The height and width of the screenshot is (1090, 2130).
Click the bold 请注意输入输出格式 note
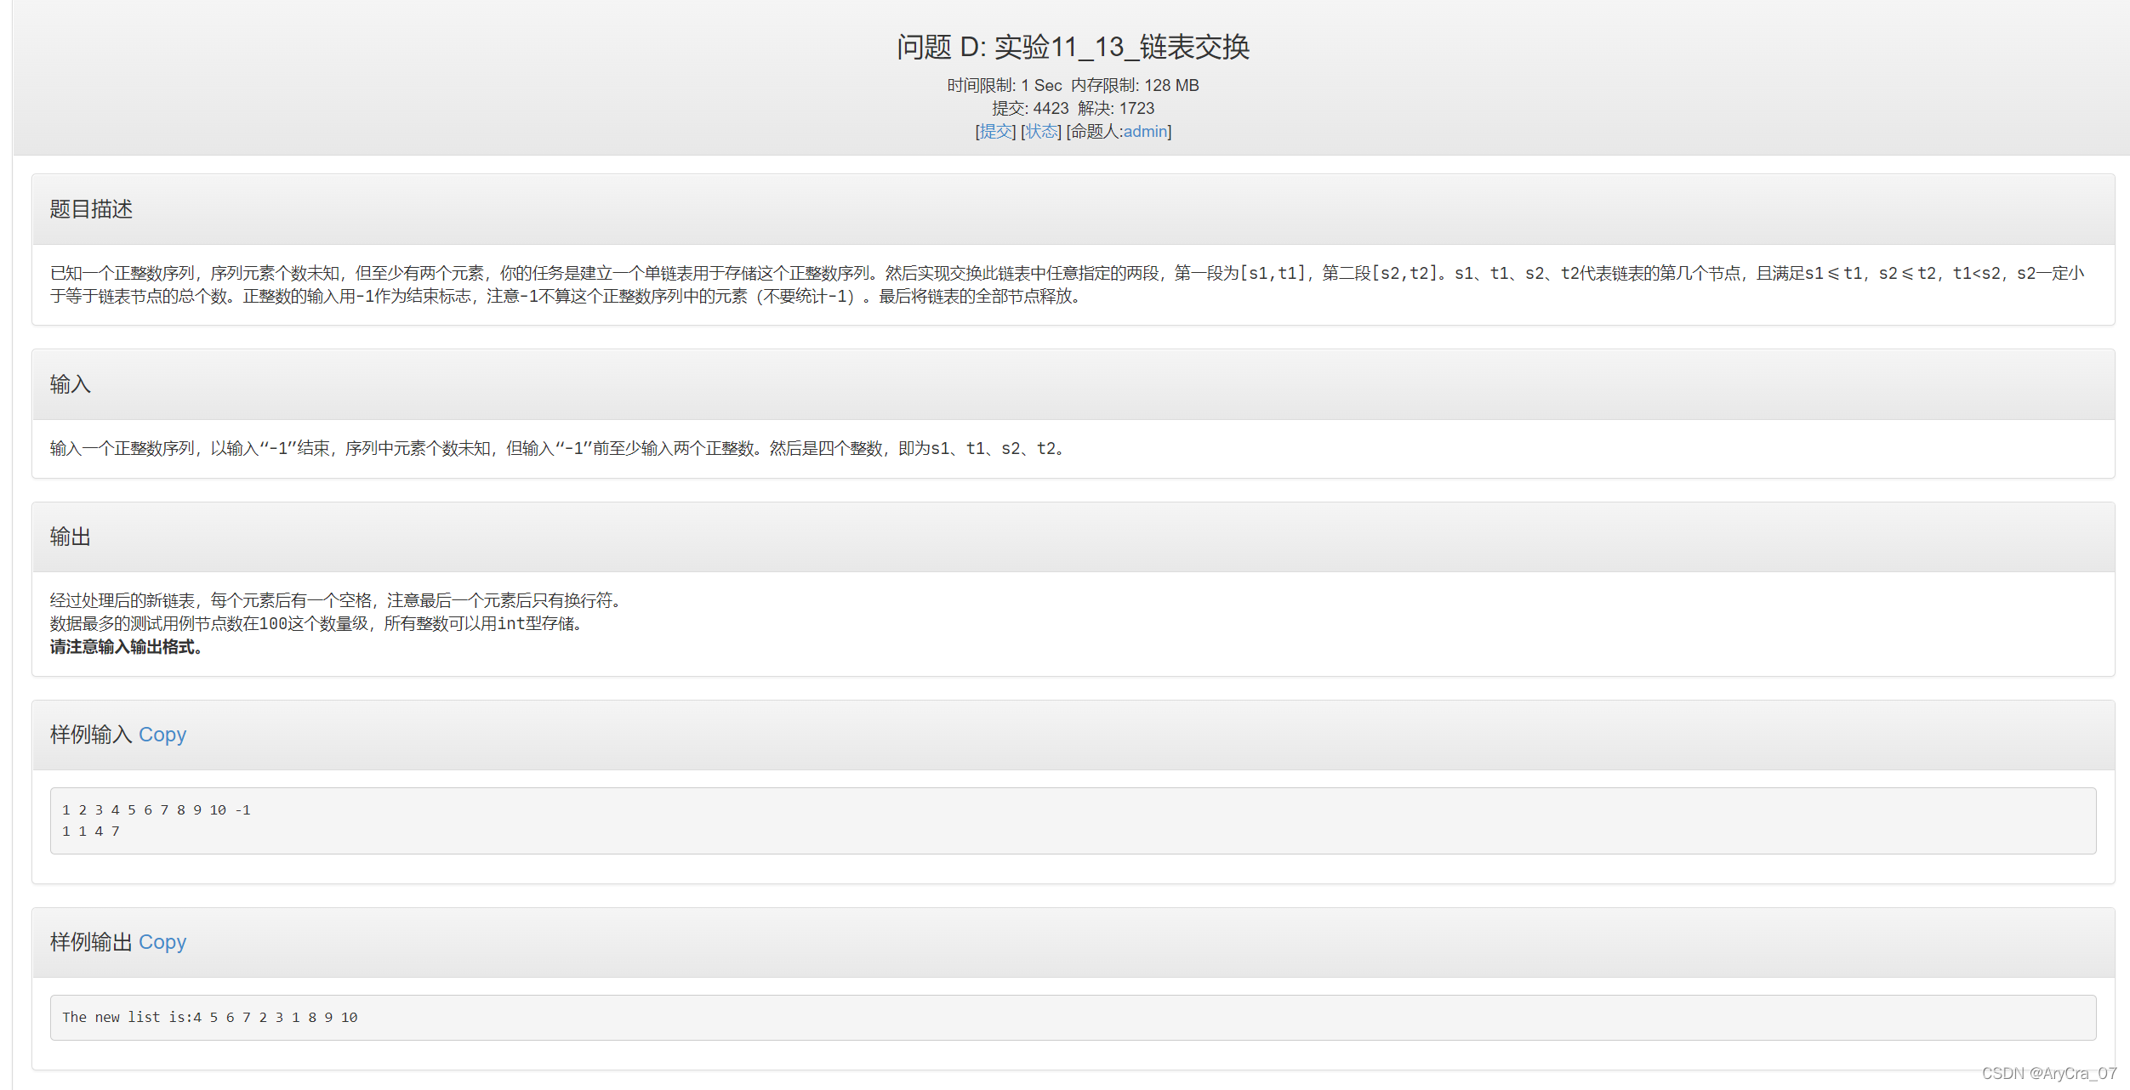(126, 647)
